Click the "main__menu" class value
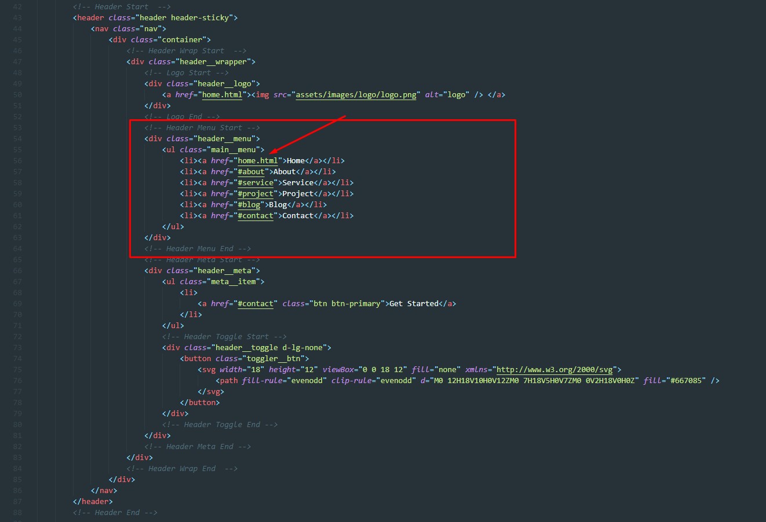The width and height of the screenshot is (766, 522). point(235,150)
